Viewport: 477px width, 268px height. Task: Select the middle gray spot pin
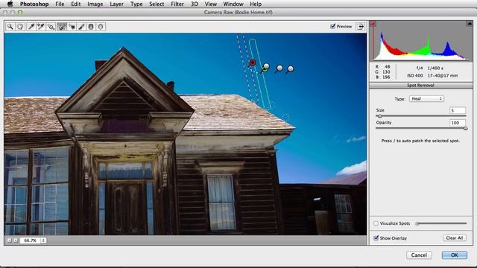pyautogui.click(x=279, y=68)
